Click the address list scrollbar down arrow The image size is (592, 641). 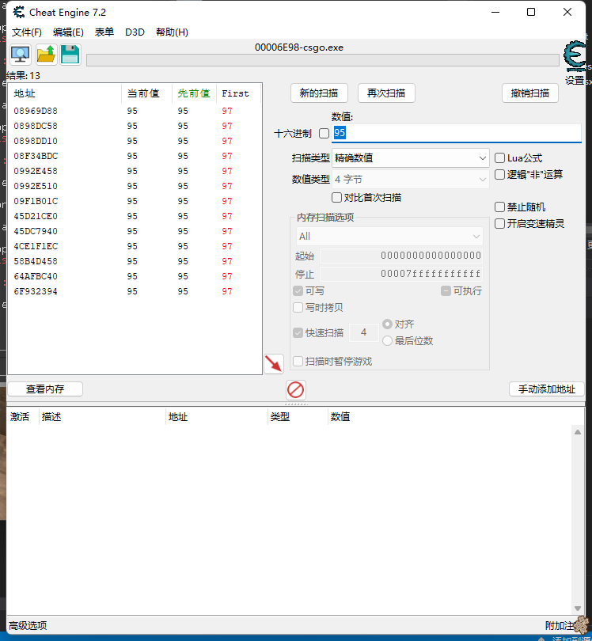[578, 608]
